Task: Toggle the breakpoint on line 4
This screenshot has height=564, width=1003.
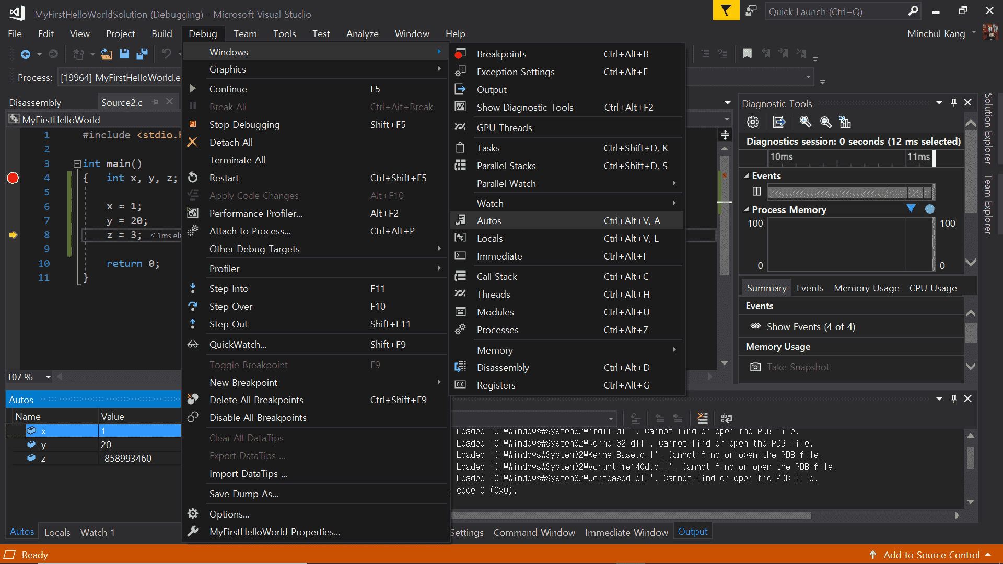Action: 13,178
